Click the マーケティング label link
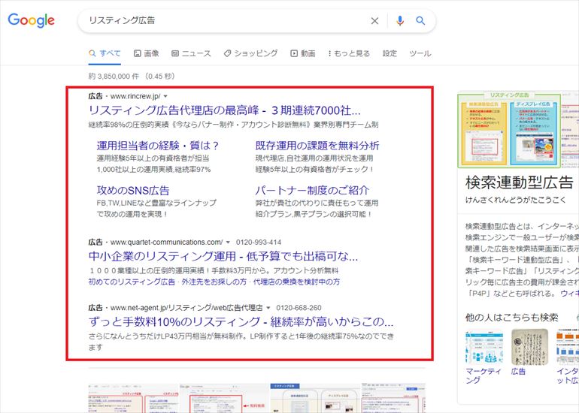 [483, 375]
